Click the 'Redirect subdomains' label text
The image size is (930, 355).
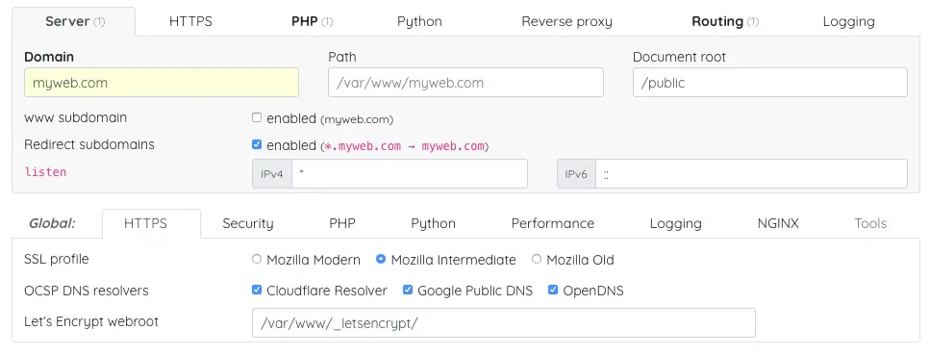click(89, 144)
